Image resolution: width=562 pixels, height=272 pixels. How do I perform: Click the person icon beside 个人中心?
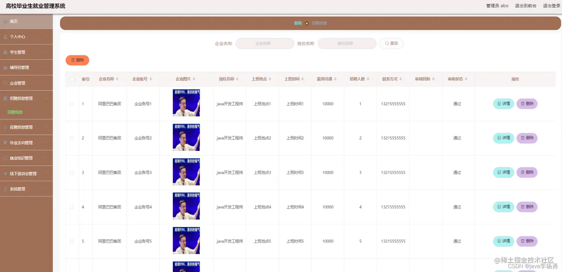click(5, 37)
